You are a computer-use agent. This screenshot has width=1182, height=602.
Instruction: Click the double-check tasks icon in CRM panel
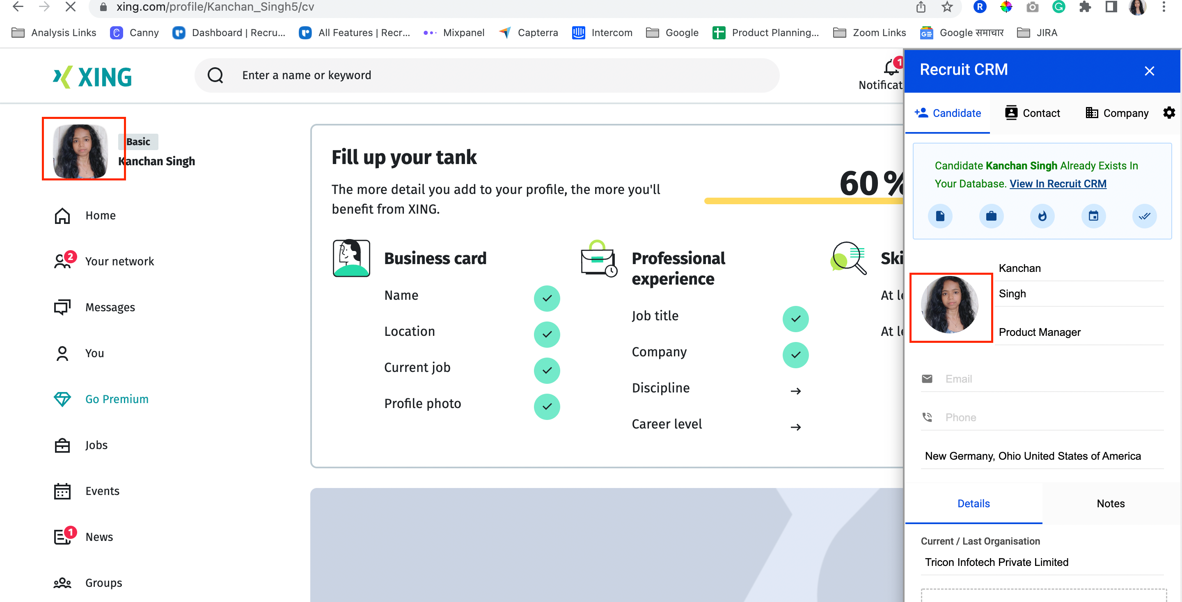click(1144, 216)
